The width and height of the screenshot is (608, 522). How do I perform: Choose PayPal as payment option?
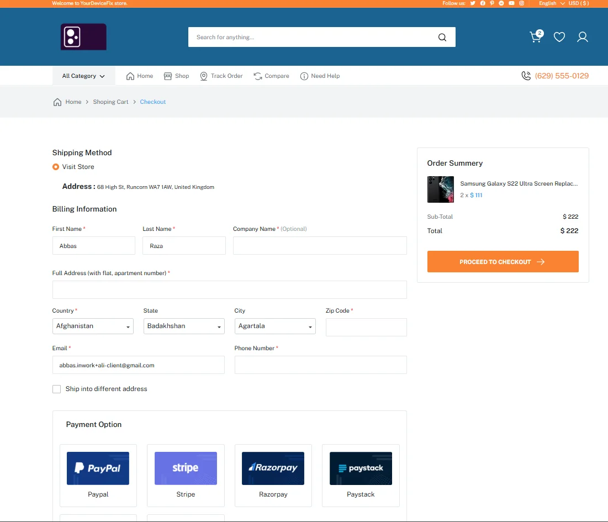pos(98,475)
